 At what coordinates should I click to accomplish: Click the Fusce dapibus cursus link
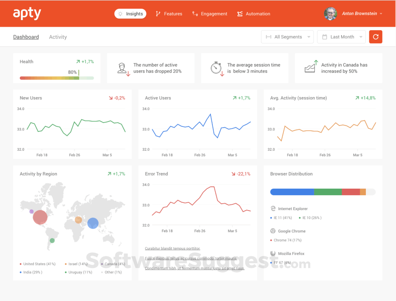tap(191, 258)
